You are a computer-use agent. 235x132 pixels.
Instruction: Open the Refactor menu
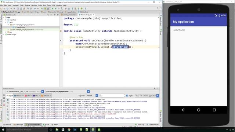point(34,5)
